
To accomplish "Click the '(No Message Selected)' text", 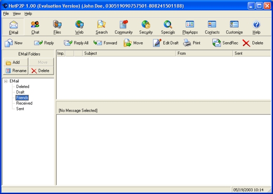I will point(78,110).
